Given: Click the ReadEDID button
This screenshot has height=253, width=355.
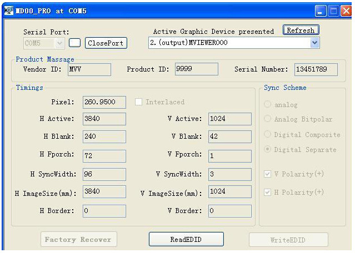Looking at the screenshot, I should click(186, 239).
